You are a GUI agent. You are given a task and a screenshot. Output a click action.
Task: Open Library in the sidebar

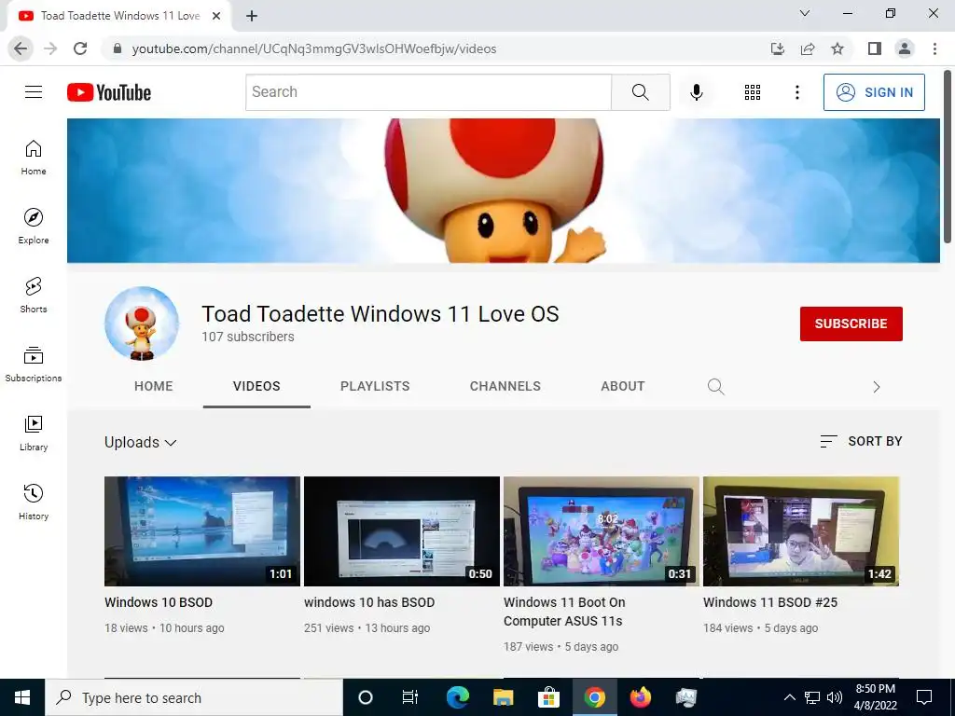click(34, 433)
